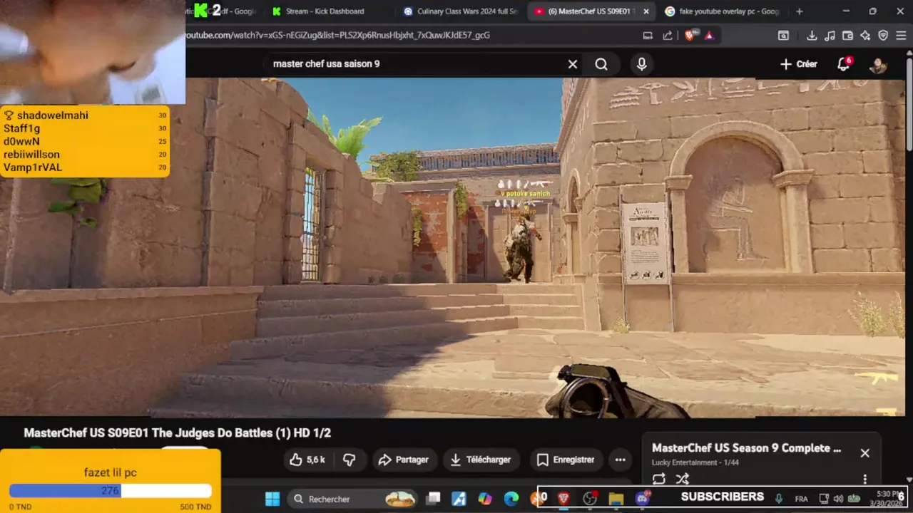Open the browser hamburger main menu
This screenshot has width=913, height=513.
pyautogui.click(x=901, y=35)
